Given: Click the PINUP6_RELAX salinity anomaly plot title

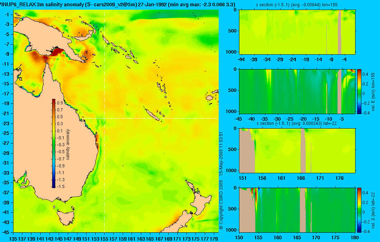Looking at the screenshot, I should pos(117,4).
